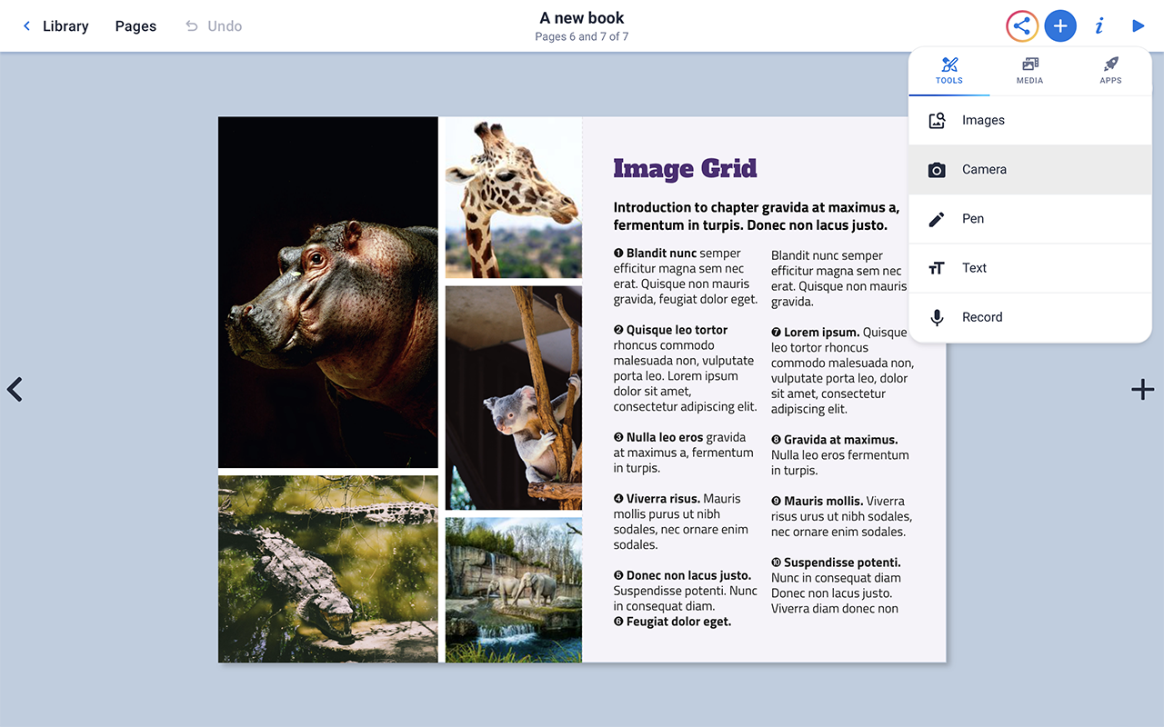The image size is (1164, 727).
Task: Click the Viverra risus paragraph
Action: click(x=681, y=522)
